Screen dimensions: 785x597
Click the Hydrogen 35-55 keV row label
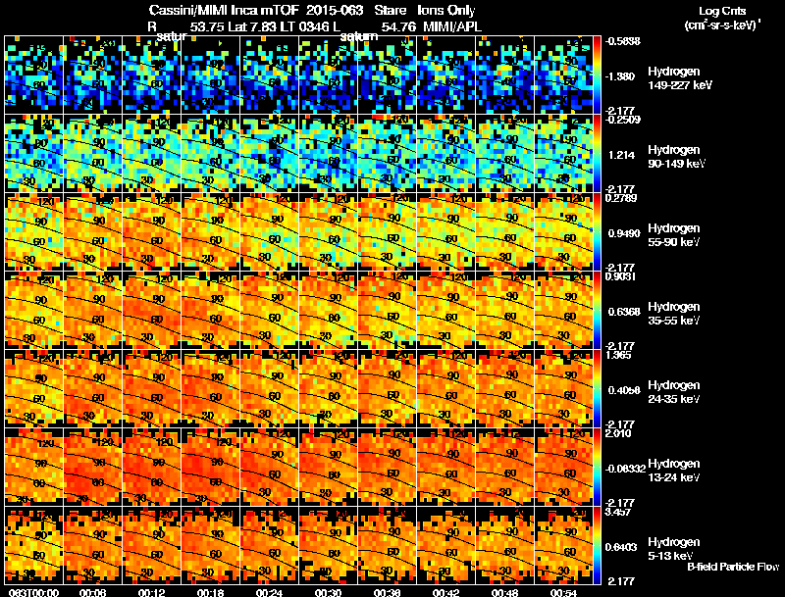tap(674, 314)
